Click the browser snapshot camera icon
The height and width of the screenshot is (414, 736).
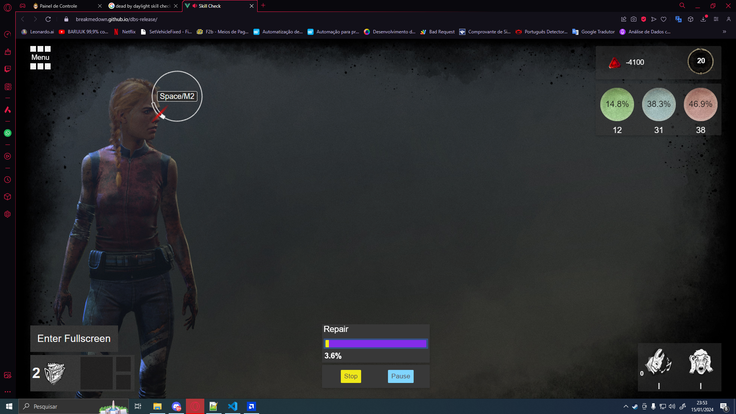634,19
